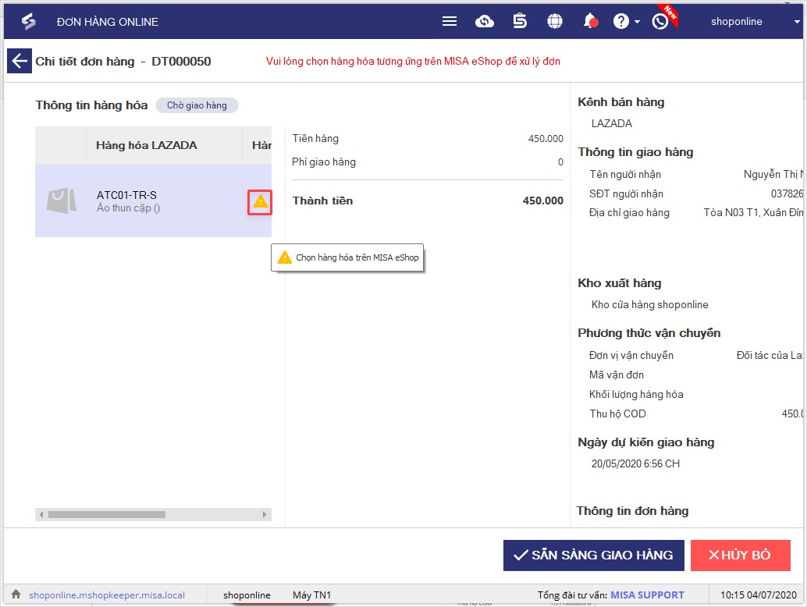Open the MISA SUPPORT link
Screen dimensions: 807x607
647,595
